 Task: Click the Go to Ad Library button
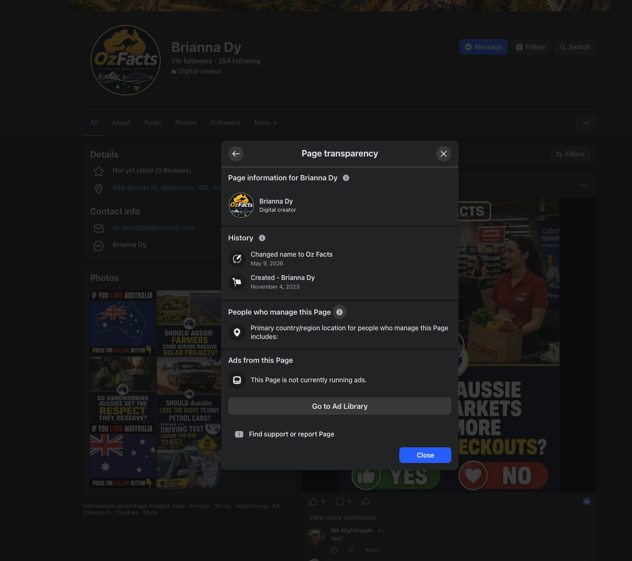click(339, 406)
